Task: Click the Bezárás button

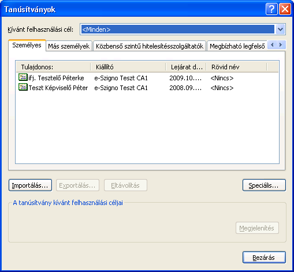Action: coord(264,257)
